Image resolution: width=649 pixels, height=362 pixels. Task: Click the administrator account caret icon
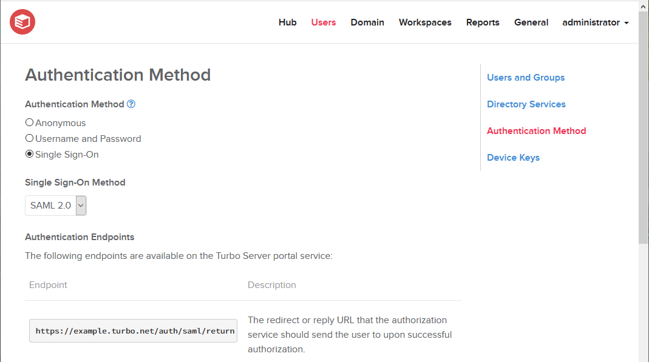(627, 22)
